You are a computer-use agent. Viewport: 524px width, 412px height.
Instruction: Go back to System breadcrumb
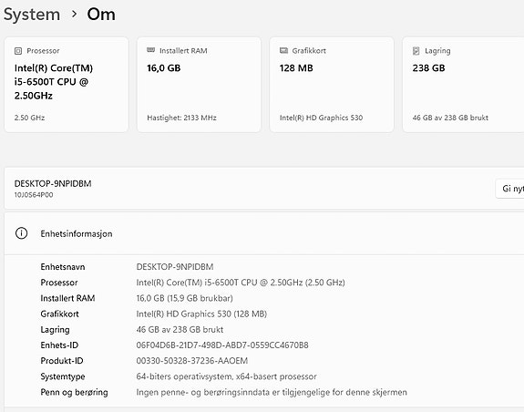[x=32, y=15]
